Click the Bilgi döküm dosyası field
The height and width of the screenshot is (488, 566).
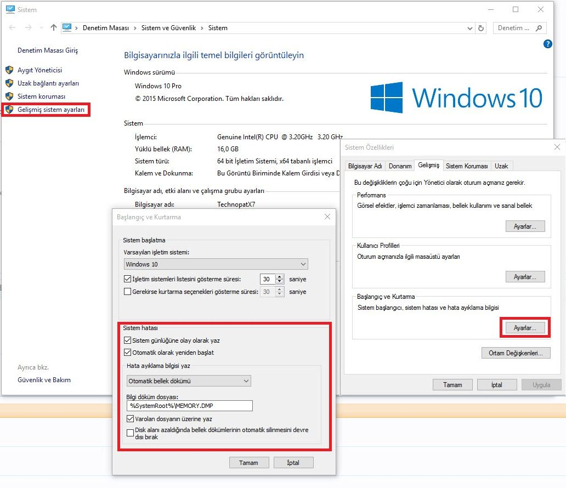click(190, 406)
